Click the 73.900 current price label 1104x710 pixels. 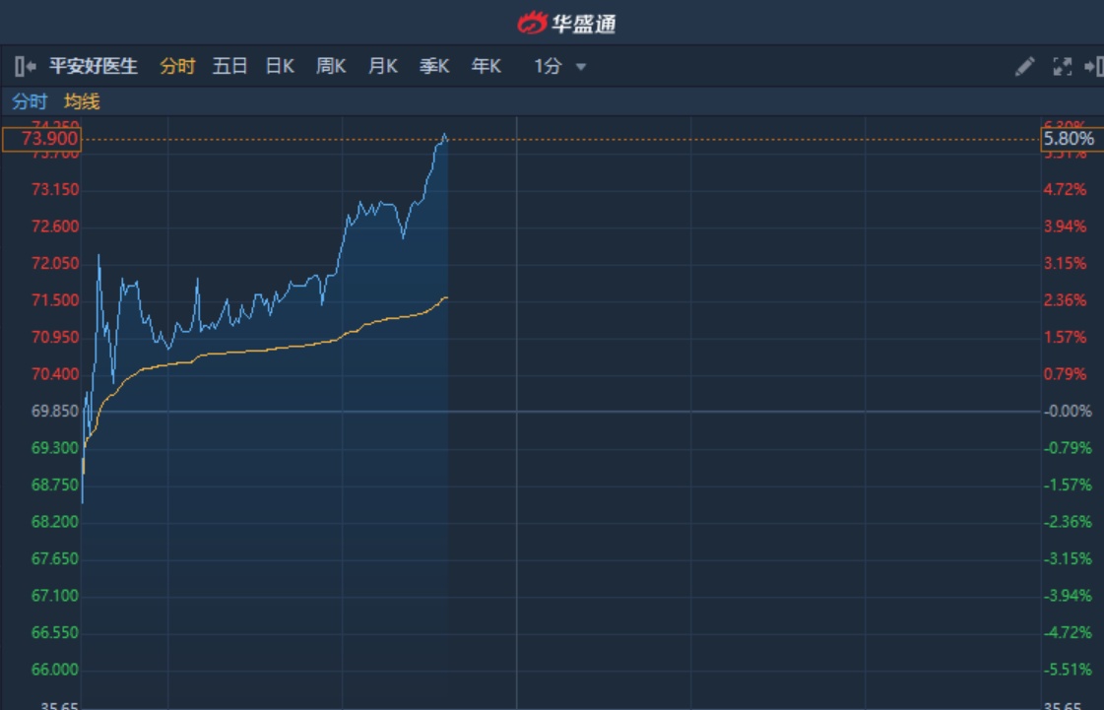tap(40, 140)
